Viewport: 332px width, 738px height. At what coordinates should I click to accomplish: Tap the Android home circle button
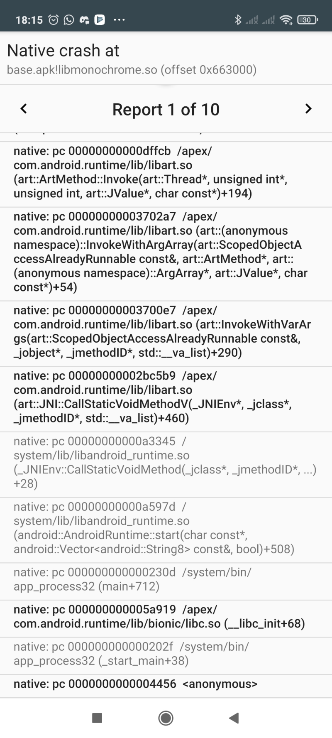(x=166, y=718)
